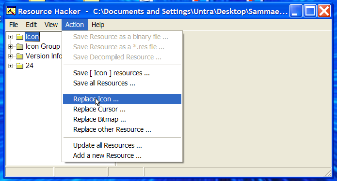Click the folder icon labeled 24

click(x=20, y=66)
